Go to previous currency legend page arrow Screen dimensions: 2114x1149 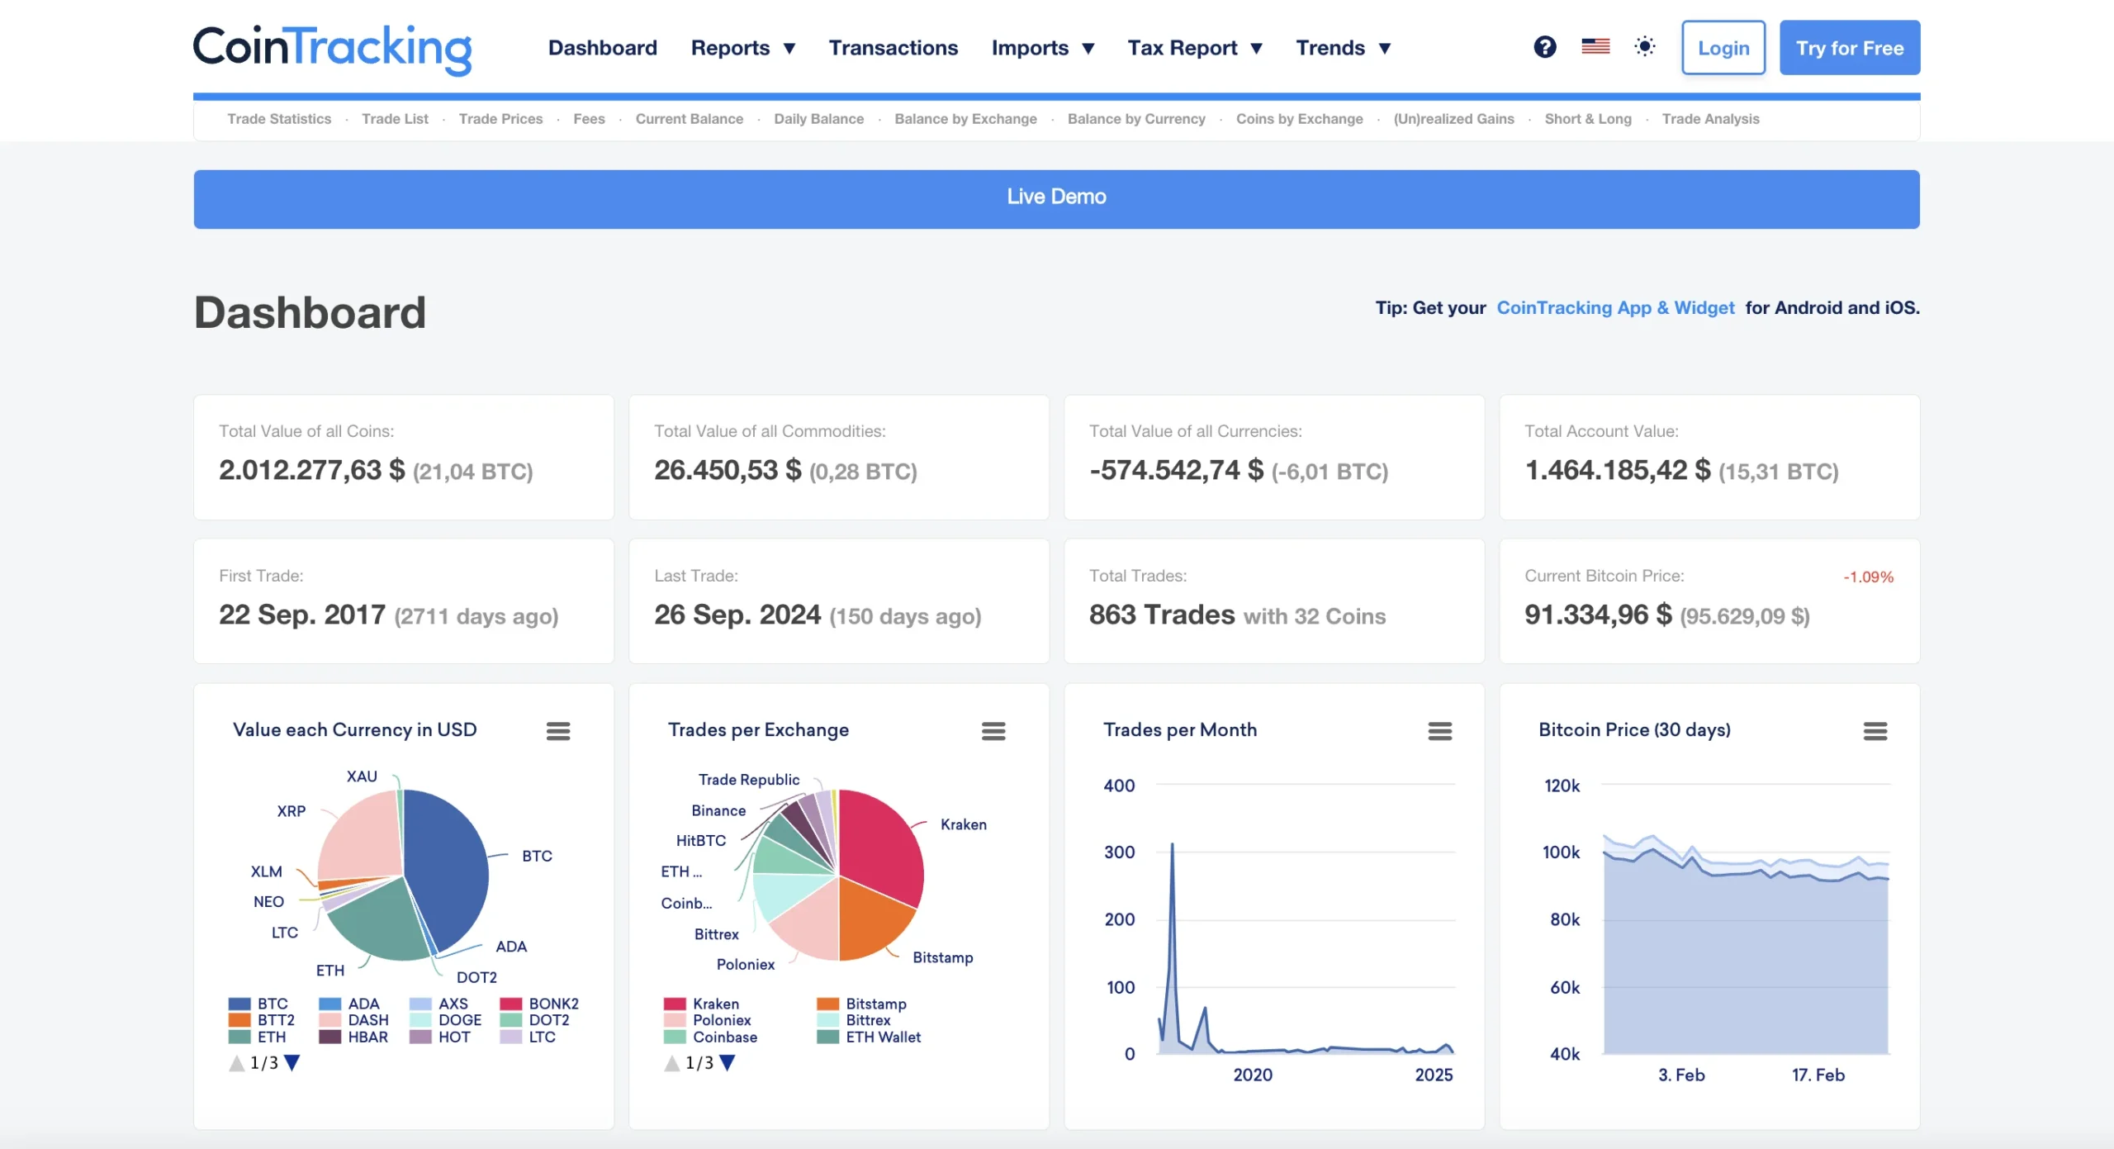click(237, 1063)
